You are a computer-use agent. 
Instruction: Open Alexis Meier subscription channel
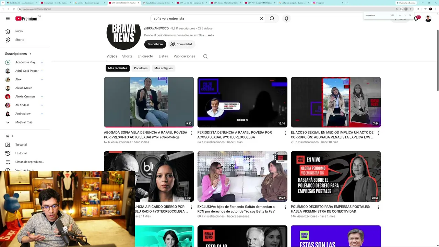click(24, 88)
